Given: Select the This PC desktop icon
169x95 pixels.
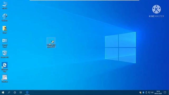Looking at the screenshot, I should [x=4, y=5].
